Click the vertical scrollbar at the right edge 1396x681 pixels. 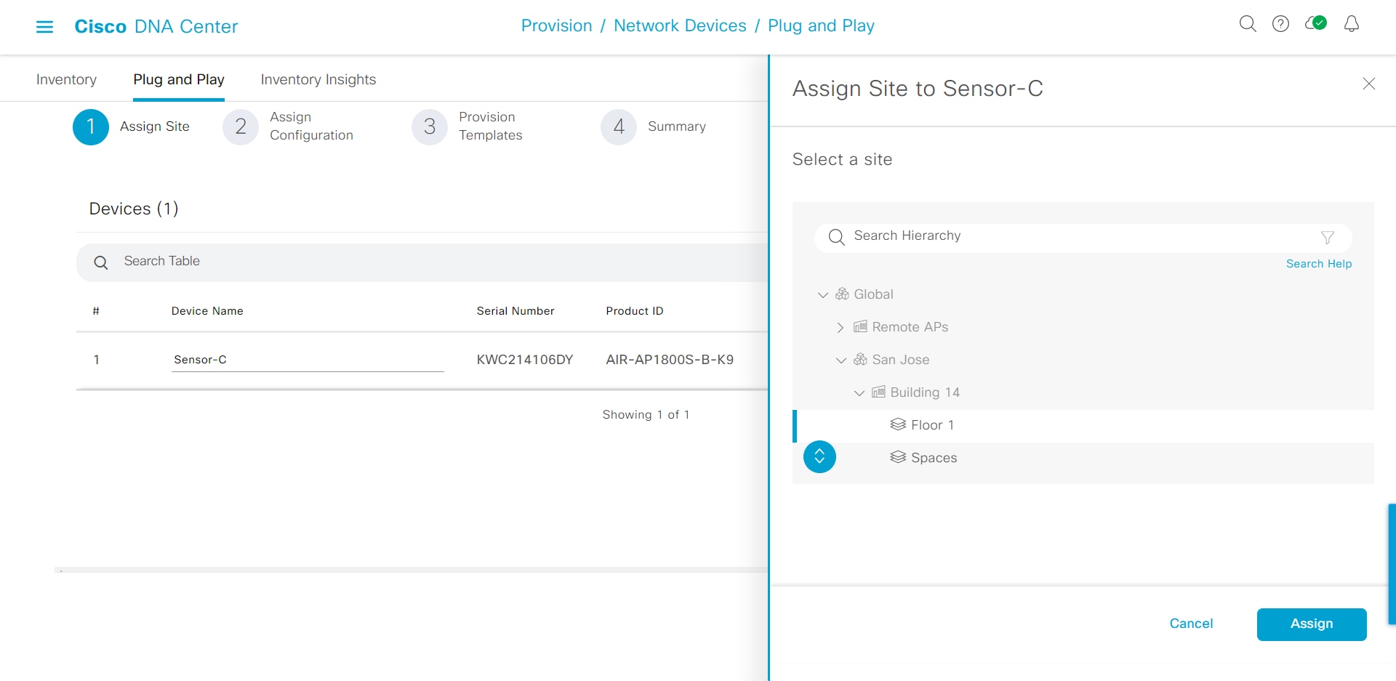click(x=1392, y=564)
